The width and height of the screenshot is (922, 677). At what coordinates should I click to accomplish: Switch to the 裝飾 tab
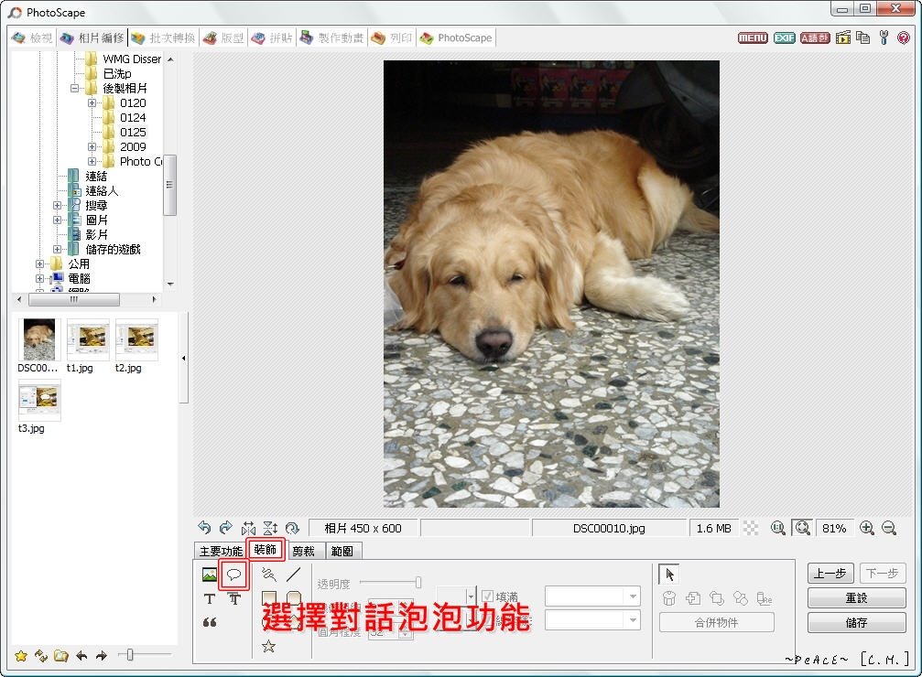coord(266,549)
